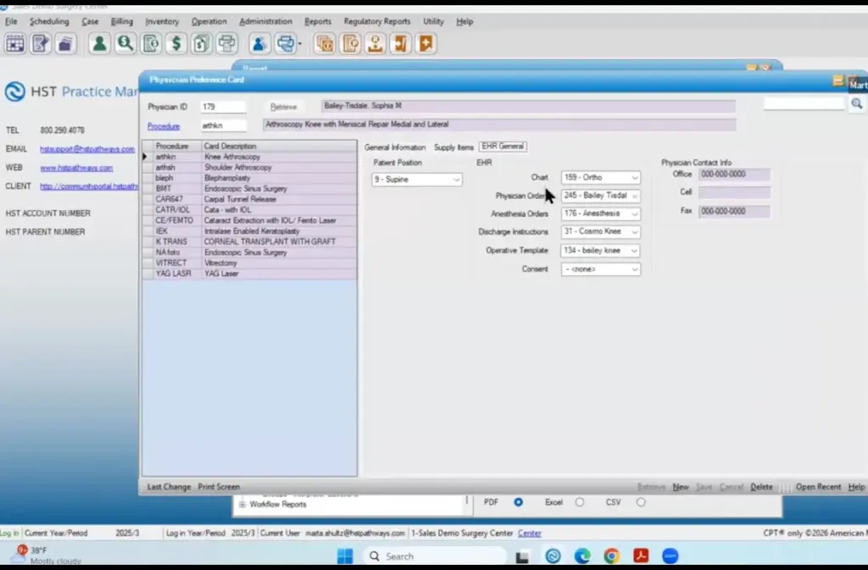868x570 pixels.
Task: Open the File menu
Action: [11, 21]
